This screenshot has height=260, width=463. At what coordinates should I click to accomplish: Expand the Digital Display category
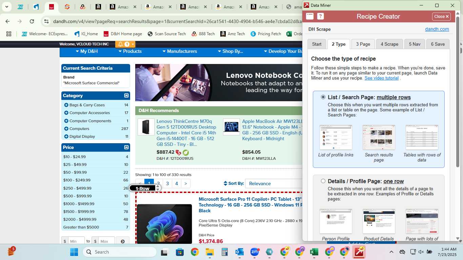click(x=66, y=136)
